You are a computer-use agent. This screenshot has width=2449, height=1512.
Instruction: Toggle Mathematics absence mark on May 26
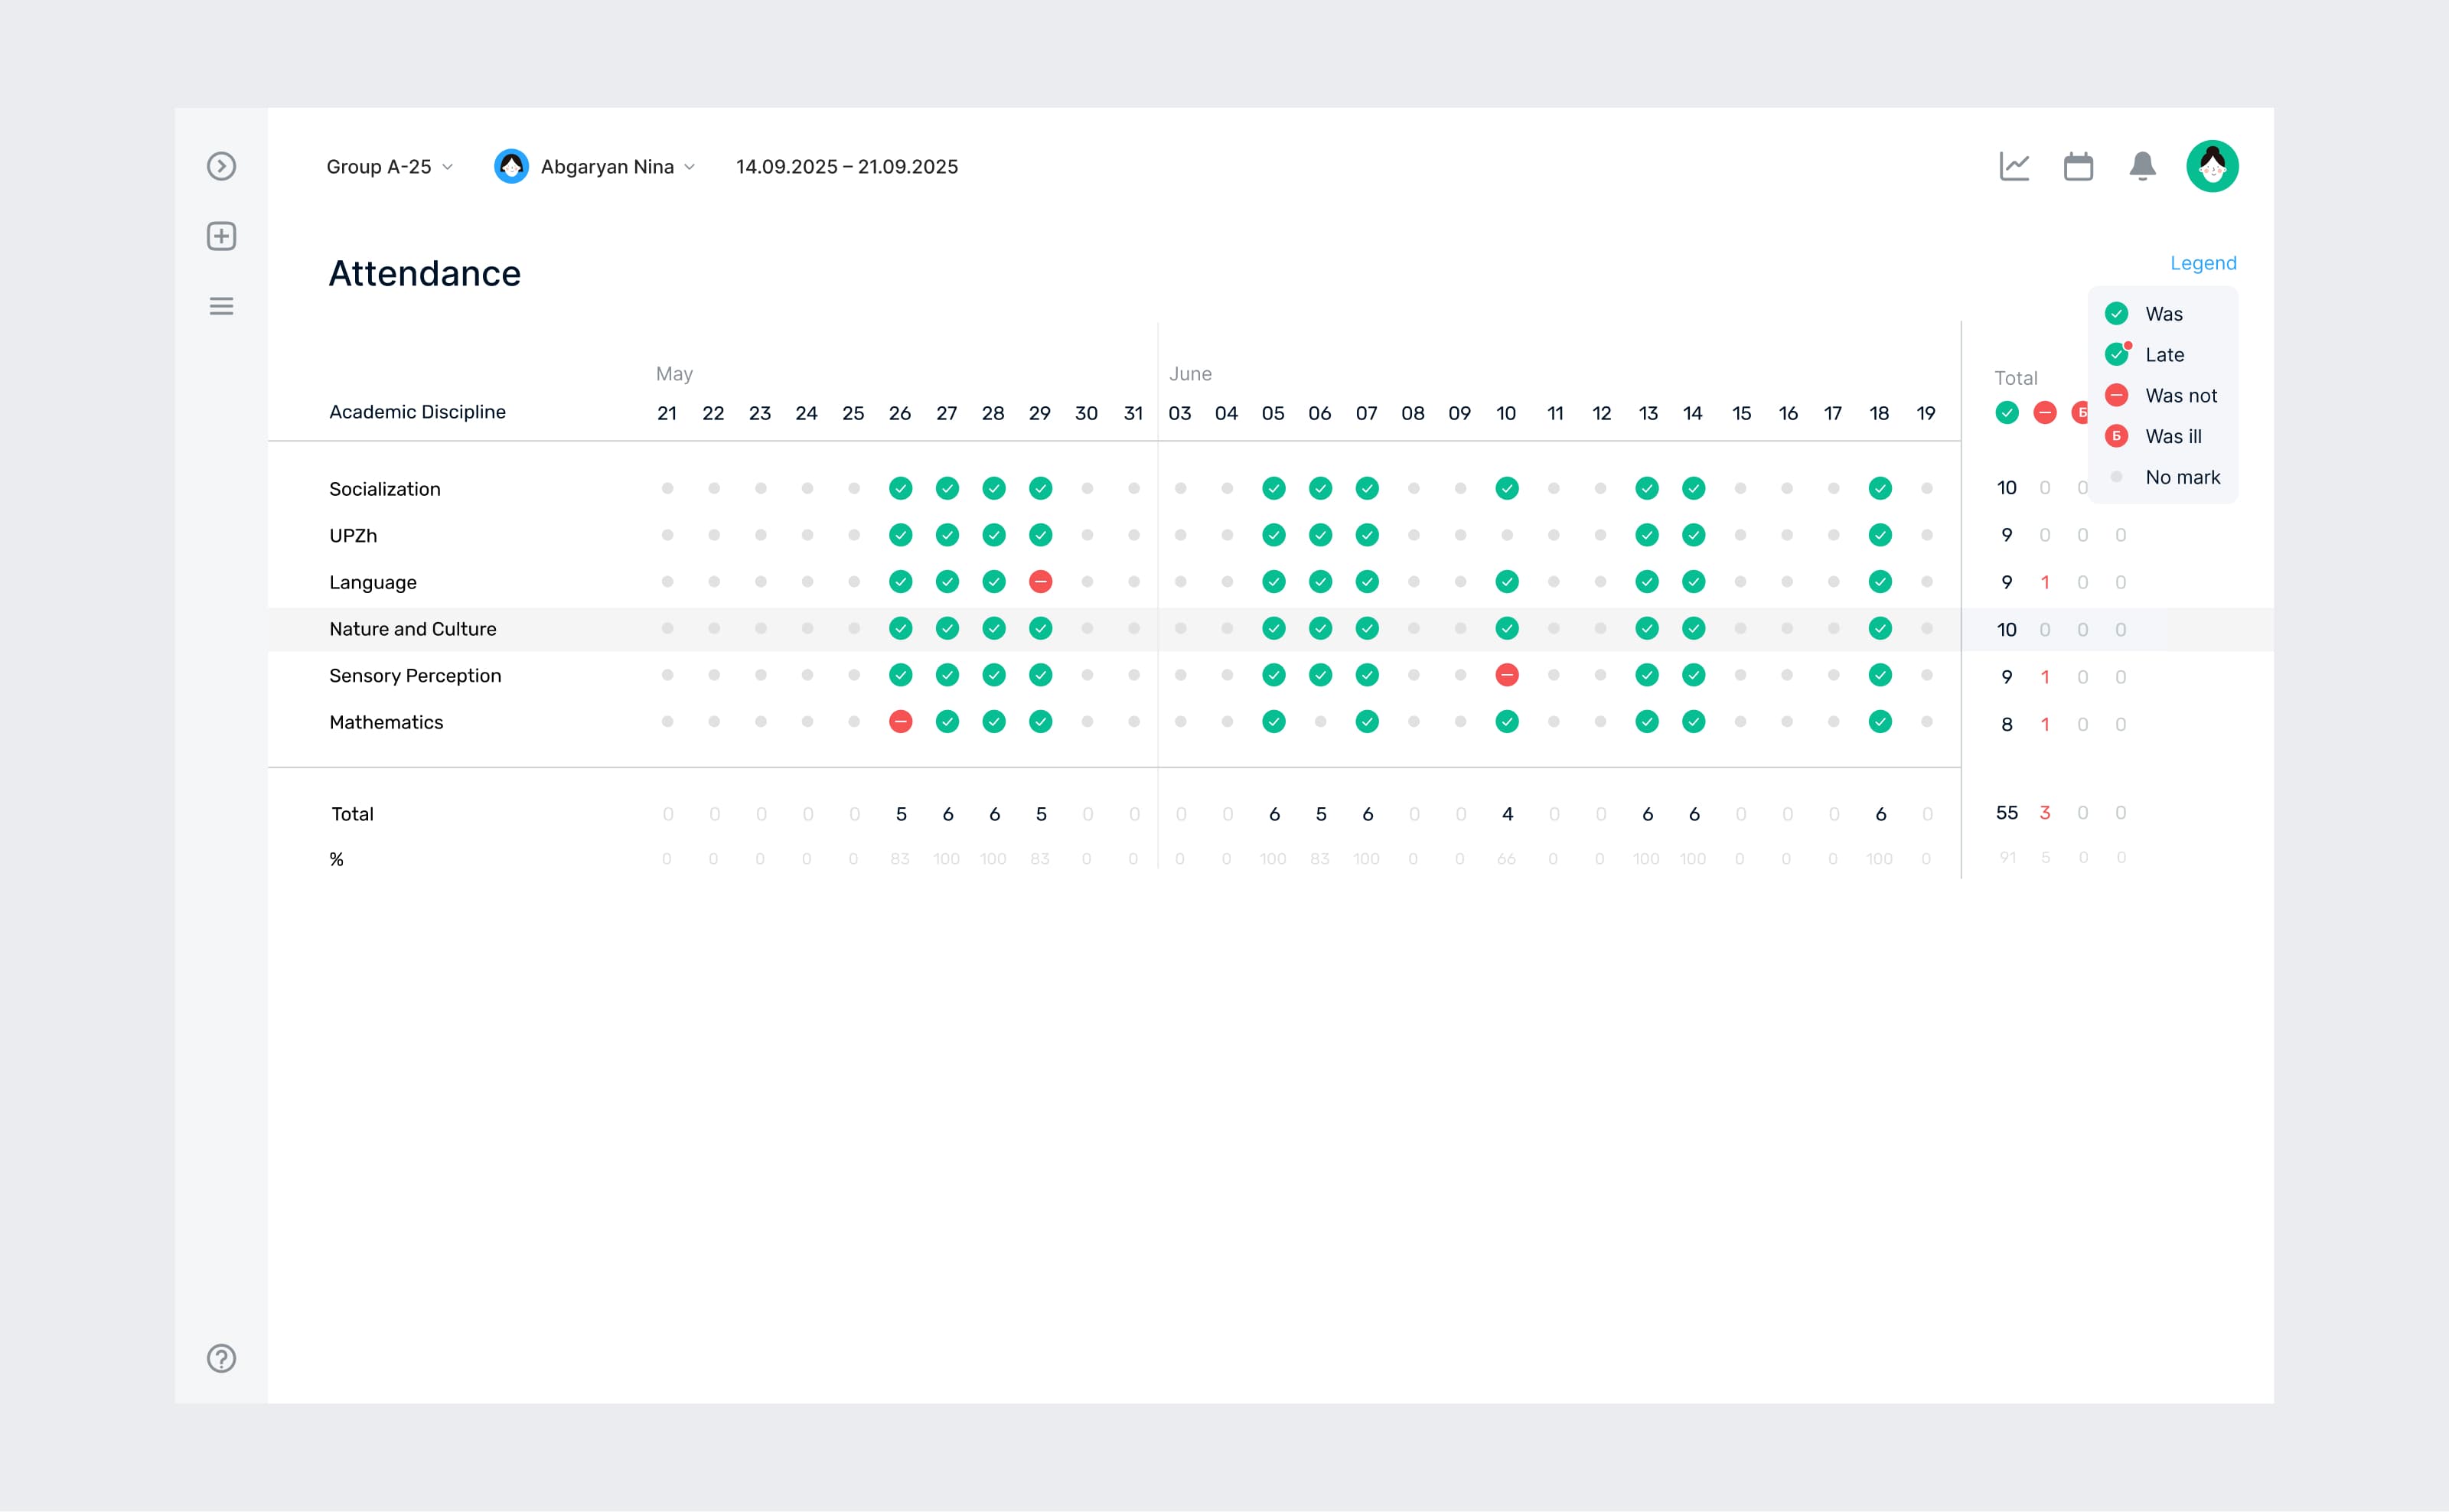point(900,721)
